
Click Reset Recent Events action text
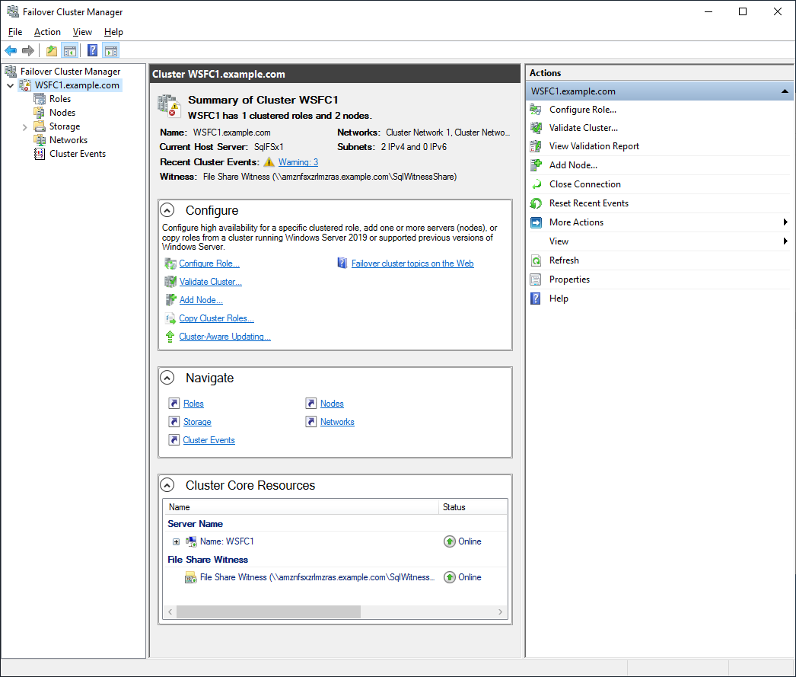click(x=589, y=203)
